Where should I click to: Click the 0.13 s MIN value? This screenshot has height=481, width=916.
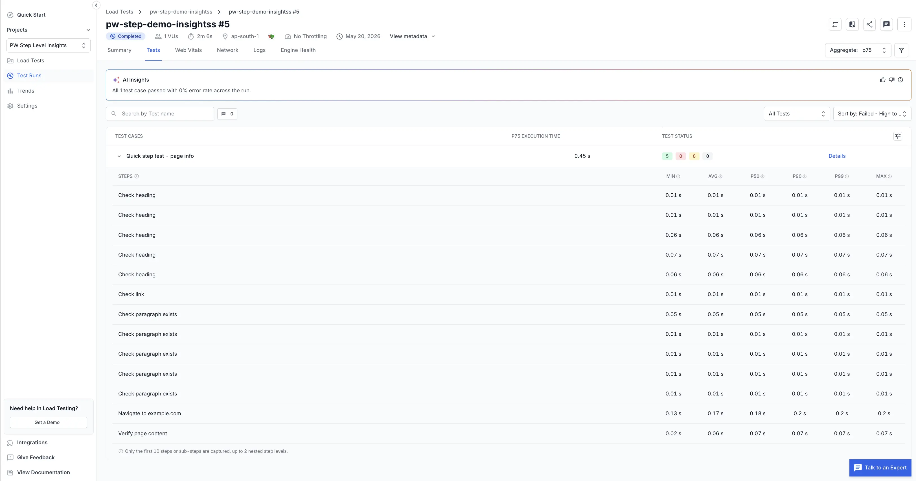coord(673,414)
